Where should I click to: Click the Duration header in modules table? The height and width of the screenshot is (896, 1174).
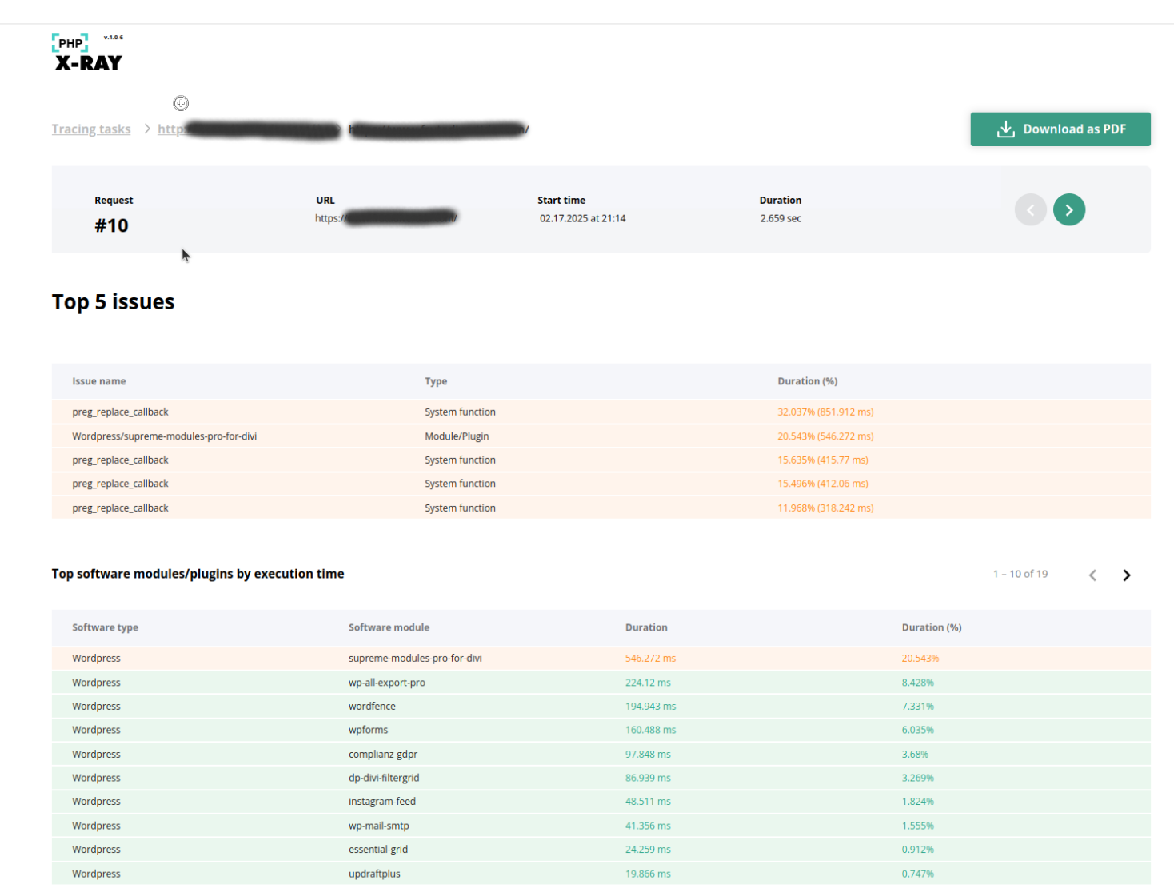[x=646, y=627]
